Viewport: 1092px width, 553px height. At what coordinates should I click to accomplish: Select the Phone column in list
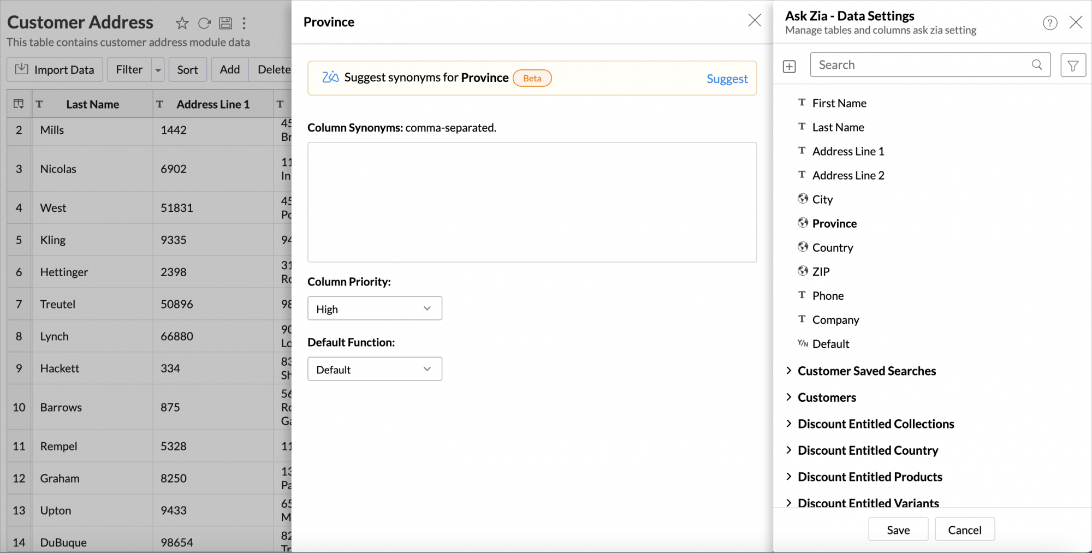[828, 296]
